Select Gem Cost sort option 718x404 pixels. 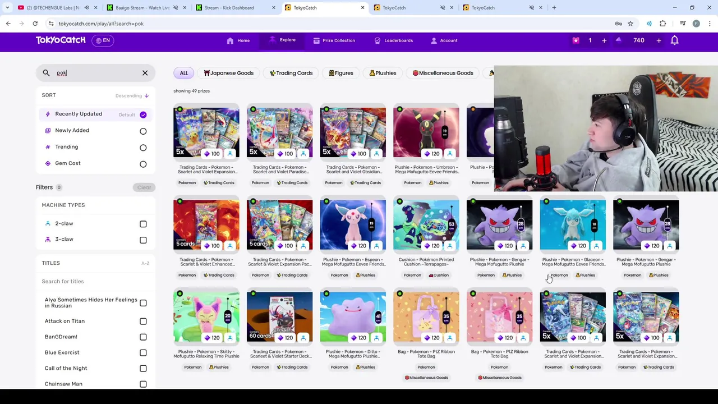(x=95, y=163)
